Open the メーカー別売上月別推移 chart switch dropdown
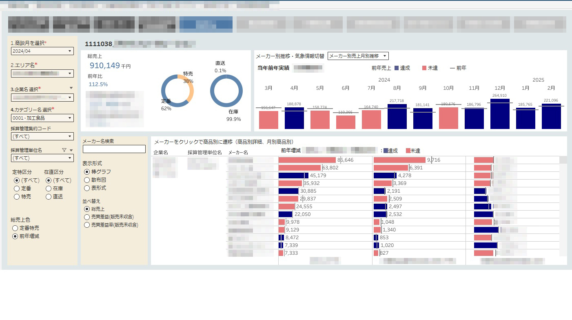This screenshot has width=572, height=320. tap(358, 56)
